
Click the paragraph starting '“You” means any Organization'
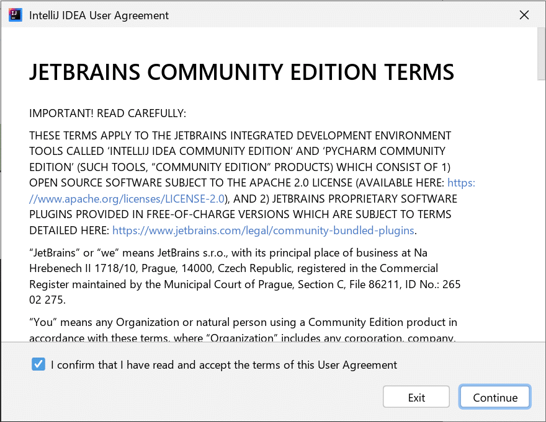click(x=243, y=330)
